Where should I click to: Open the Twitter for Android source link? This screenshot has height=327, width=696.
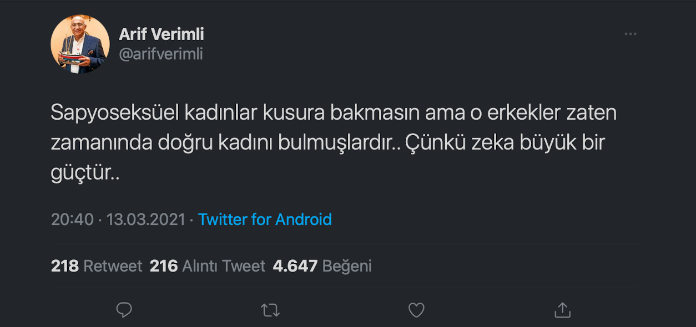[x=265, y=219]
